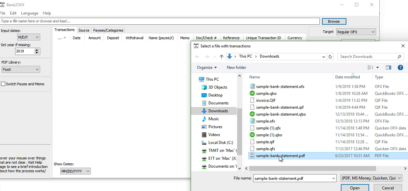
Task: Open the Target Regular OFX dropdown
Action: pyautogui.click(x=356, y=32)
